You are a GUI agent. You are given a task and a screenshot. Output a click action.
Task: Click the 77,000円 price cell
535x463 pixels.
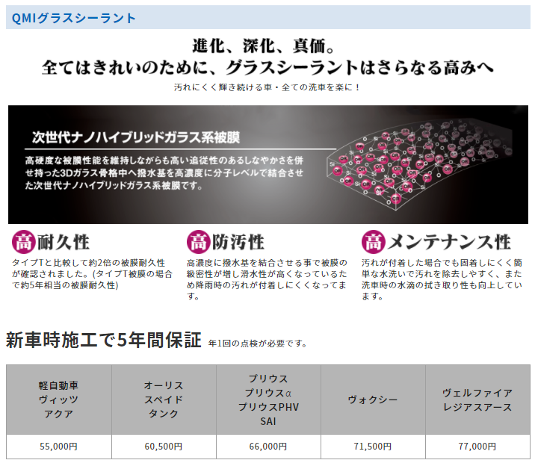[x=477, y=447]
